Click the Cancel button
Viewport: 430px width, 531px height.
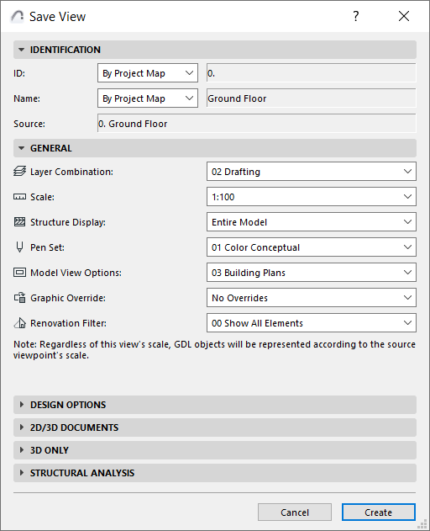[x=295, y=512]
